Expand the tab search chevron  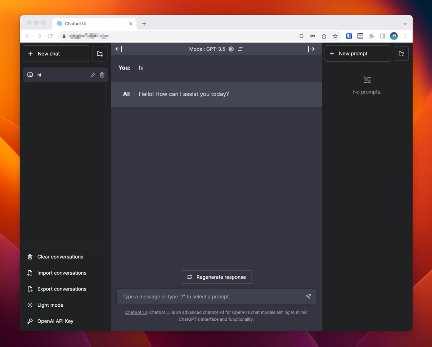click(x=405, y=24)
